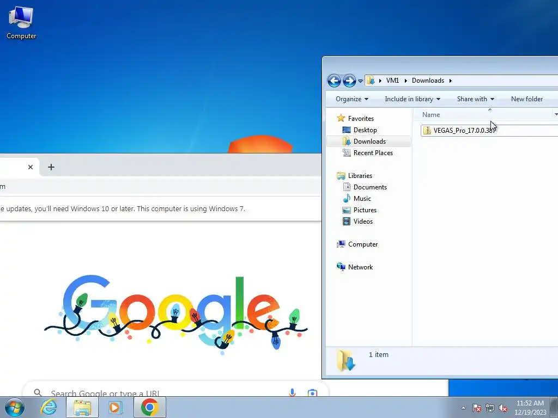Click the Downloads folder icon in details pane
Screen dimensions: 558x418
(346, 360)
